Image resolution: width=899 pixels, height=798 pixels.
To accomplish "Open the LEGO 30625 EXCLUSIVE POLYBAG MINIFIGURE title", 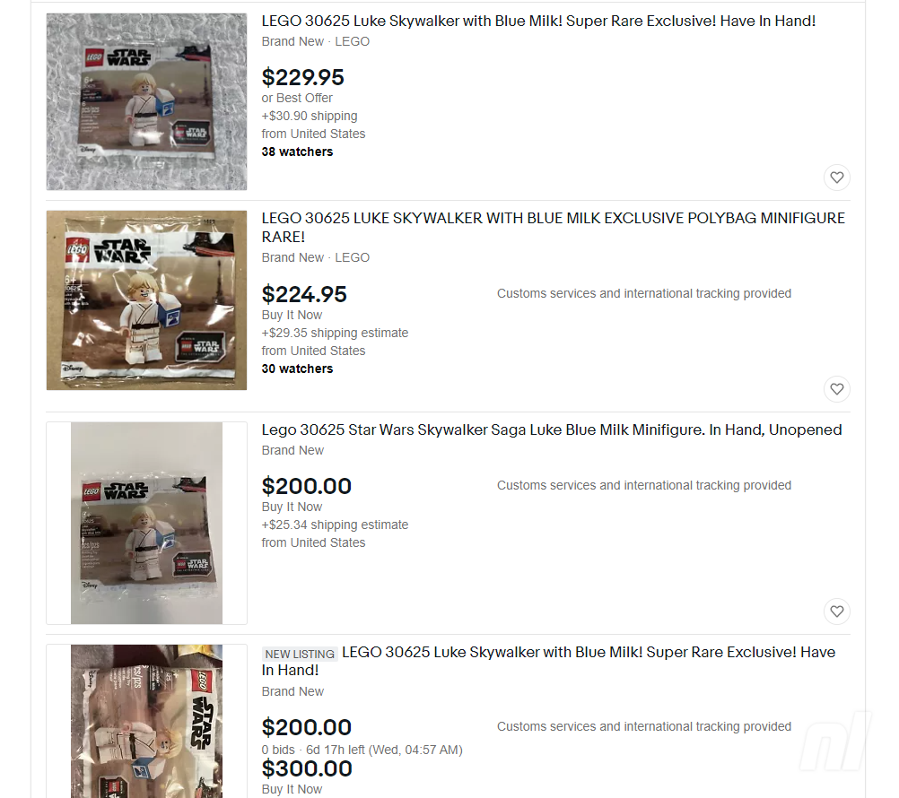I will coord(554,228).
